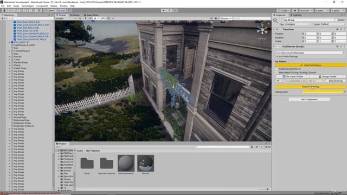Screen dimensions: 347x195
Task: Toggle scene lighting bulb icon
Action: point(86,18)
